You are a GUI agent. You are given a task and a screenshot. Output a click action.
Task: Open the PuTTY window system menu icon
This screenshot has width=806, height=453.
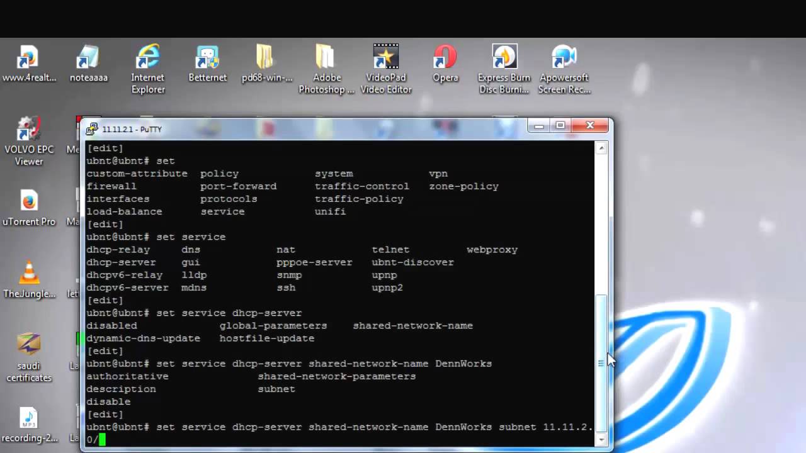[x=93, y=129]
